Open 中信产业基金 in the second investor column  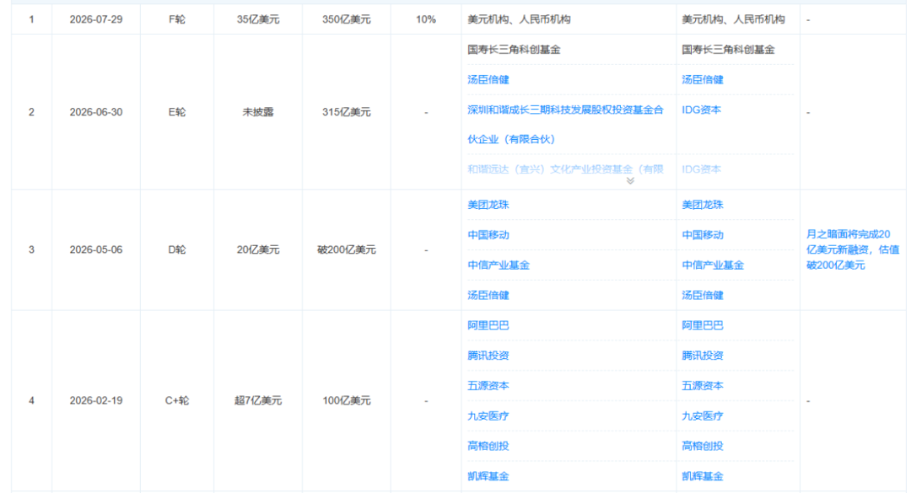coord(713,265)
